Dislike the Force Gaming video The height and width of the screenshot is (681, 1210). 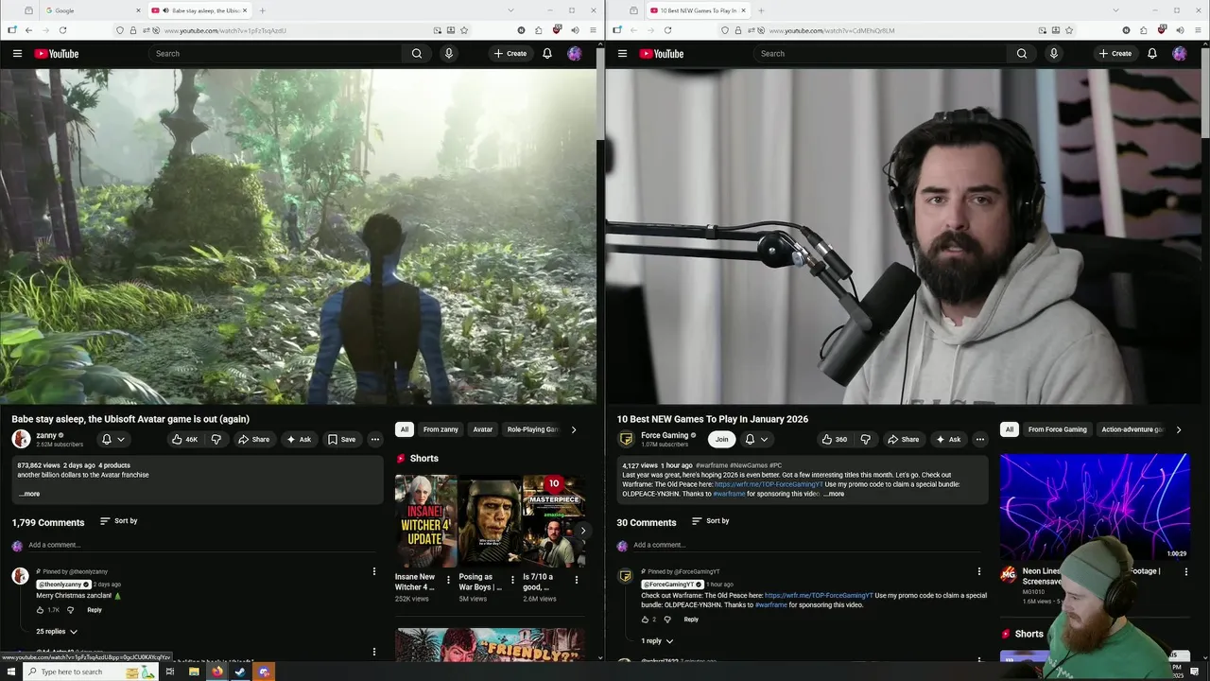coord(865,439)
